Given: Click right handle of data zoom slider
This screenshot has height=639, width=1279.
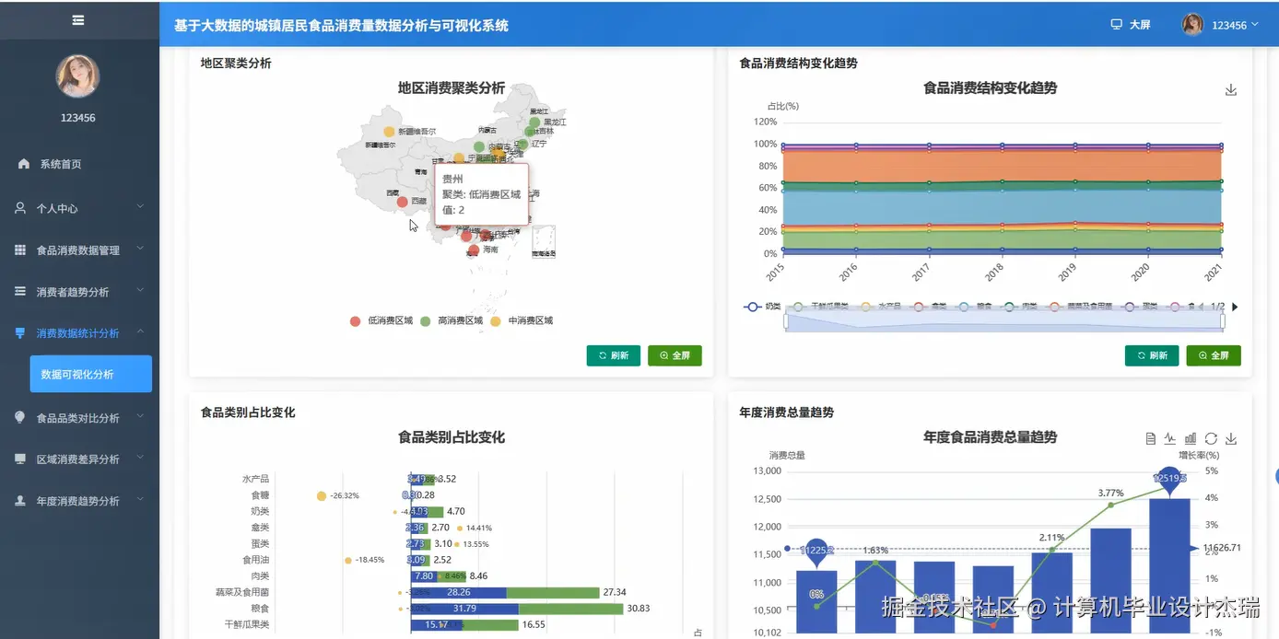Looking at the screenshot, I should [1223, 321].
